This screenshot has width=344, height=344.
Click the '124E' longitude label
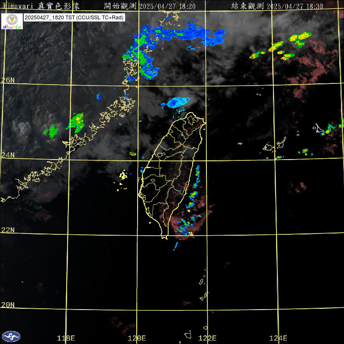[x=278, y=338]
